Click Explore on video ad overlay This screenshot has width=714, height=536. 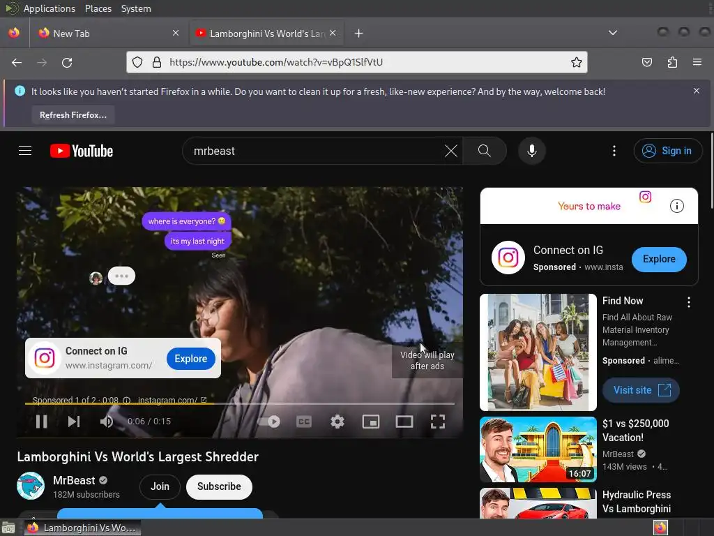(191, 359)
